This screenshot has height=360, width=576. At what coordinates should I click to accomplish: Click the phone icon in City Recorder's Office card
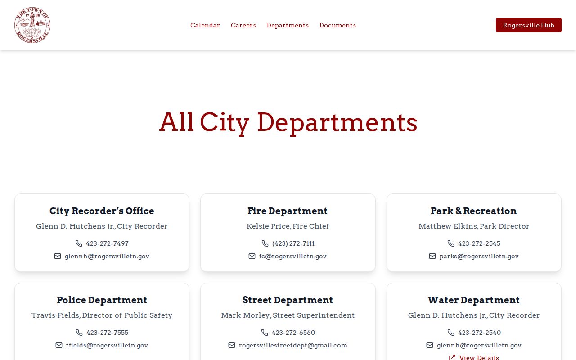click(x=79, y=243)
